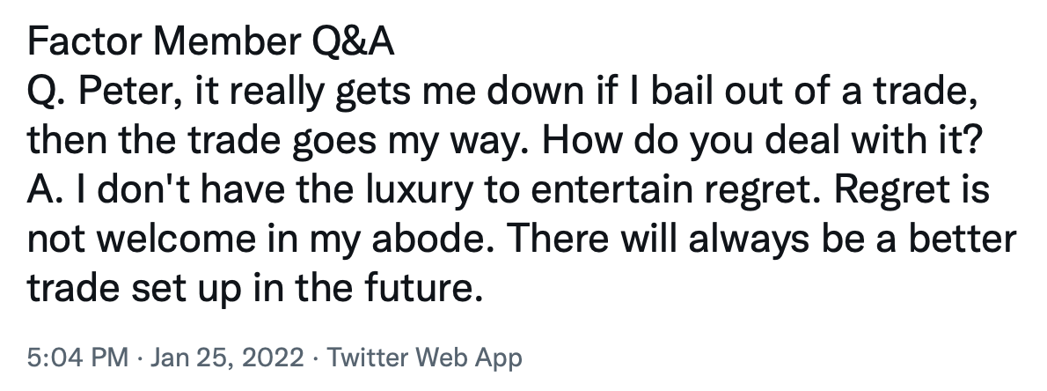Screen dimensions: 1047x391
Task: Open the Twitter Web App source link
Action: [425, 358]
